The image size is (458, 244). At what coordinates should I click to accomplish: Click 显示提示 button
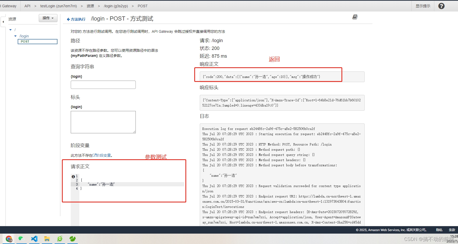(423, 6)
